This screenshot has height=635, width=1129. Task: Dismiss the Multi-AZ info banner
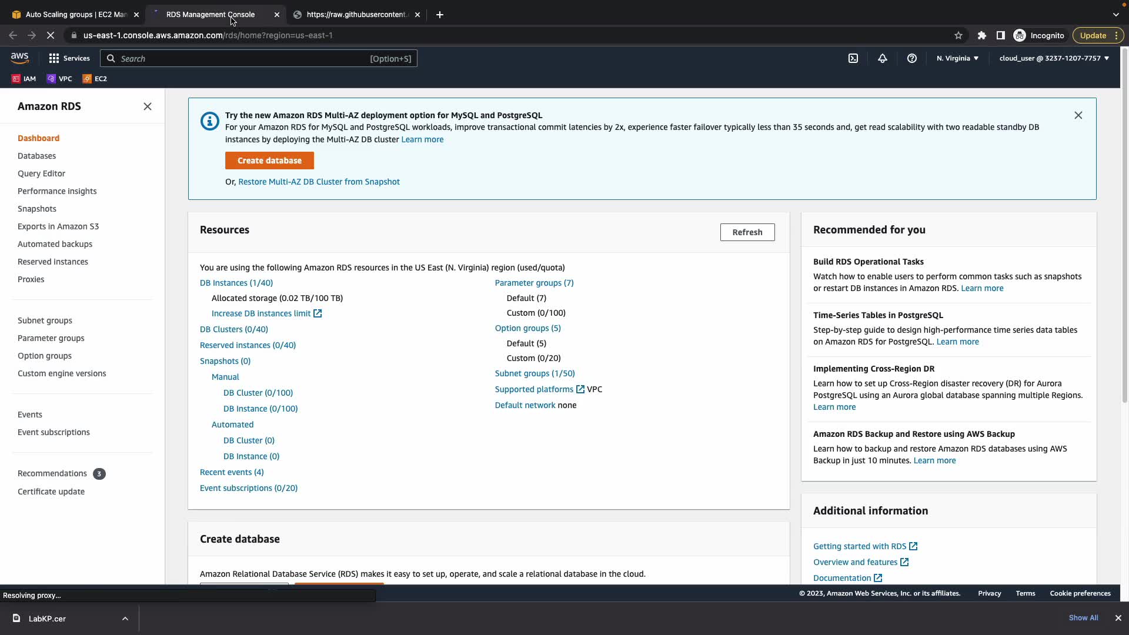[1078, 115]
